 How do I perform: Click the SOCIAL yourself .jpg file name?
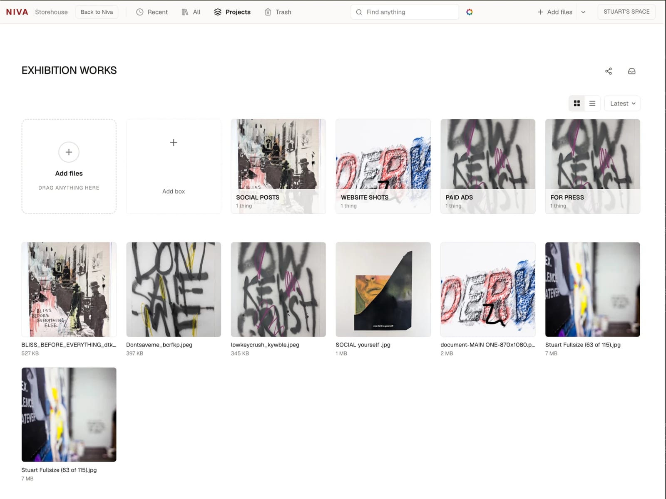tap(363, 345)
